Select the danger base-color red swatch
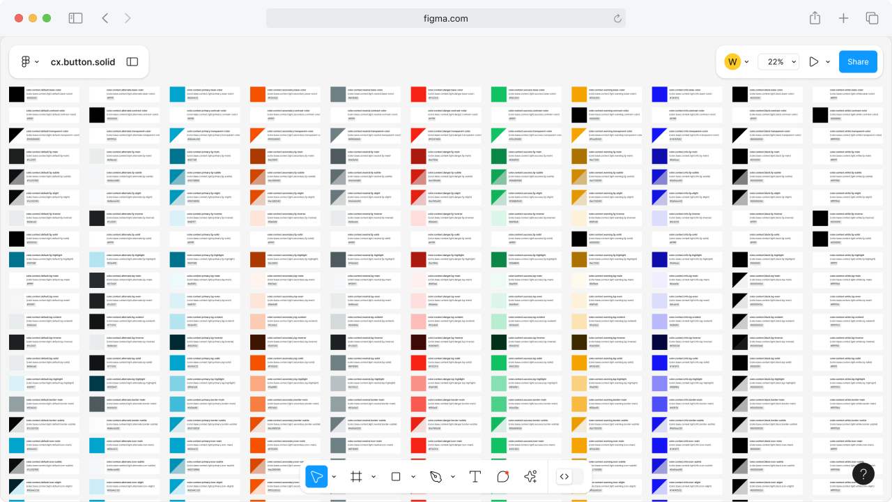892x502 pixels. click(419, 95)
